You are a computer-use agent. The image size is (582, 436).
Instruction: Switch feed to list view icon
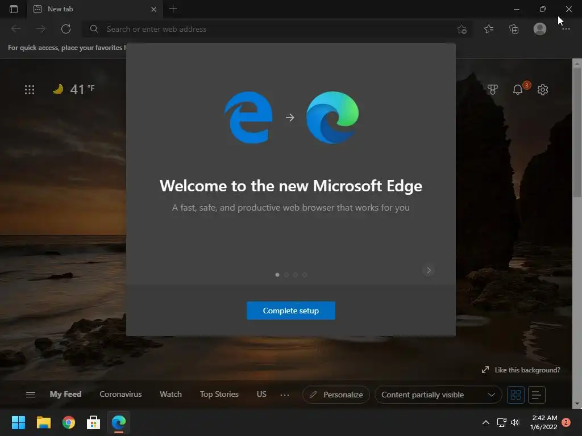click(537, 395)
